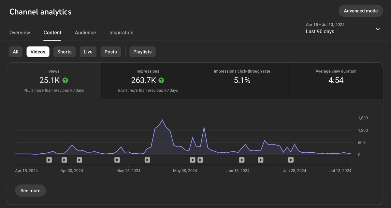Select the Content tab
The width and height of the screenshot is (391, 208).
pos(52,33)
